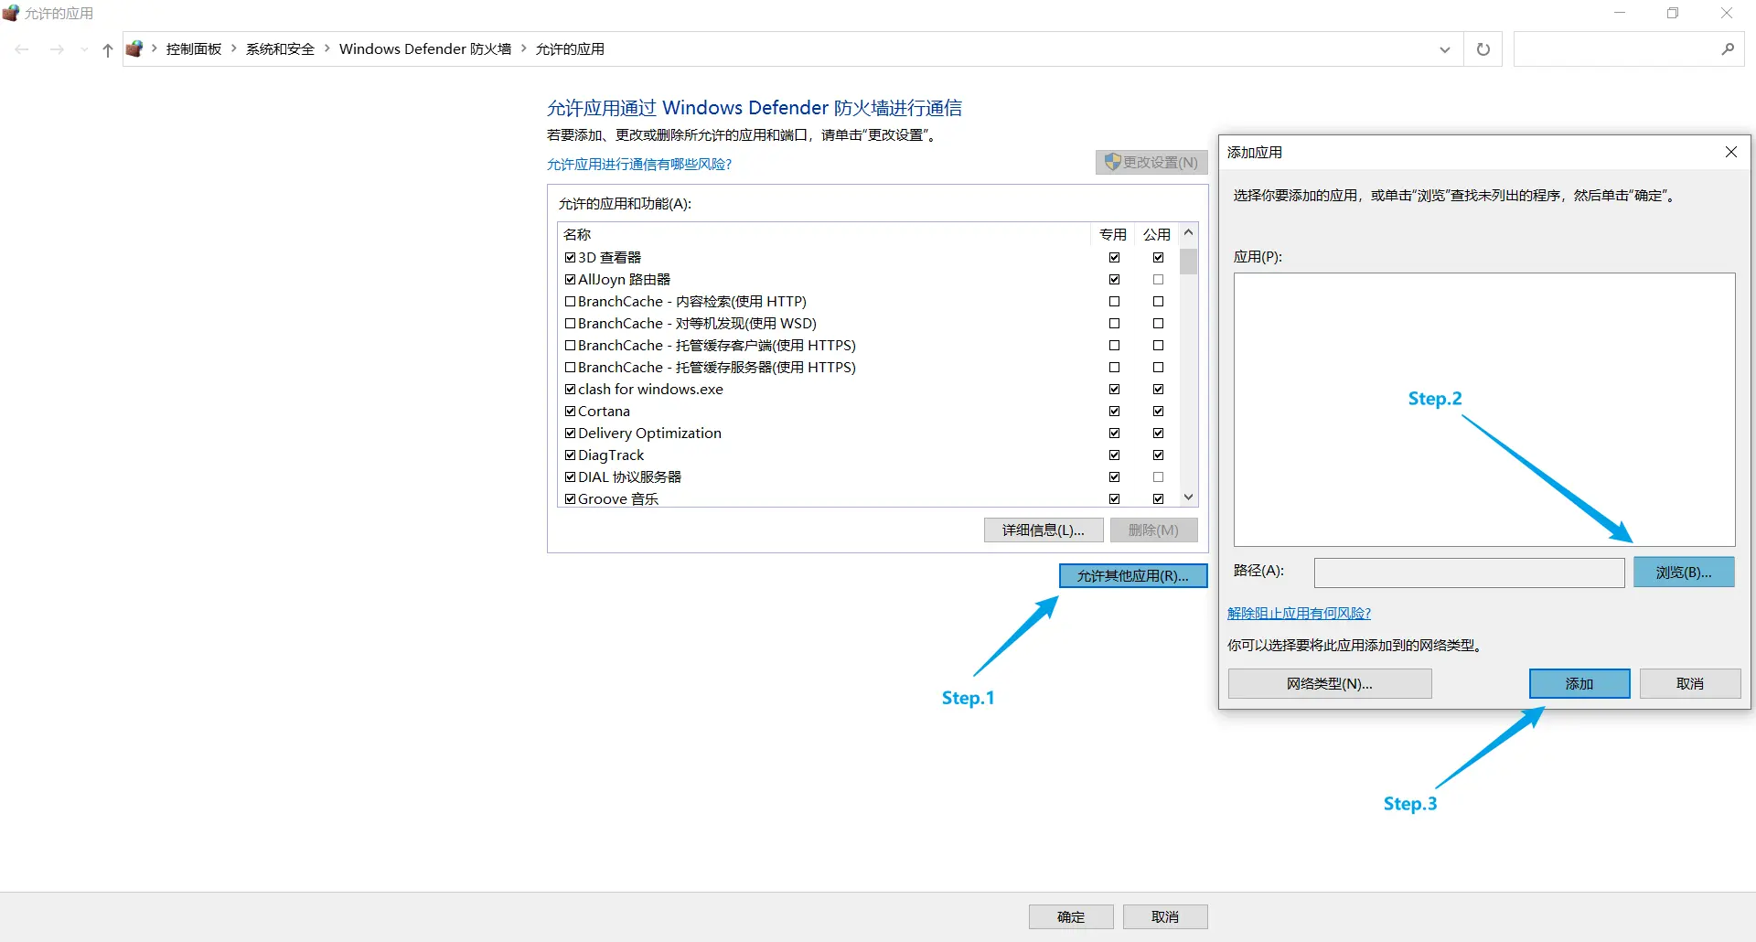This screenshot has width=1756, height=942.
Task: Click the app list scroll up arrow
Action: 1188,232
